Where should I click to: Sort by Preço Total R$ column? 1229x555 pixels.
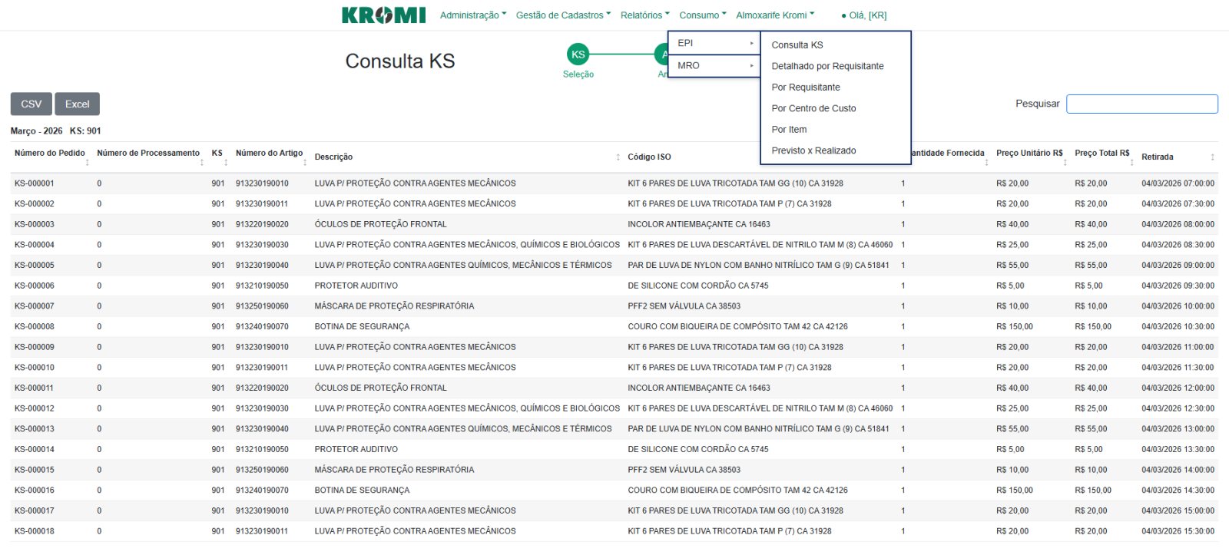coord(1104,156)
